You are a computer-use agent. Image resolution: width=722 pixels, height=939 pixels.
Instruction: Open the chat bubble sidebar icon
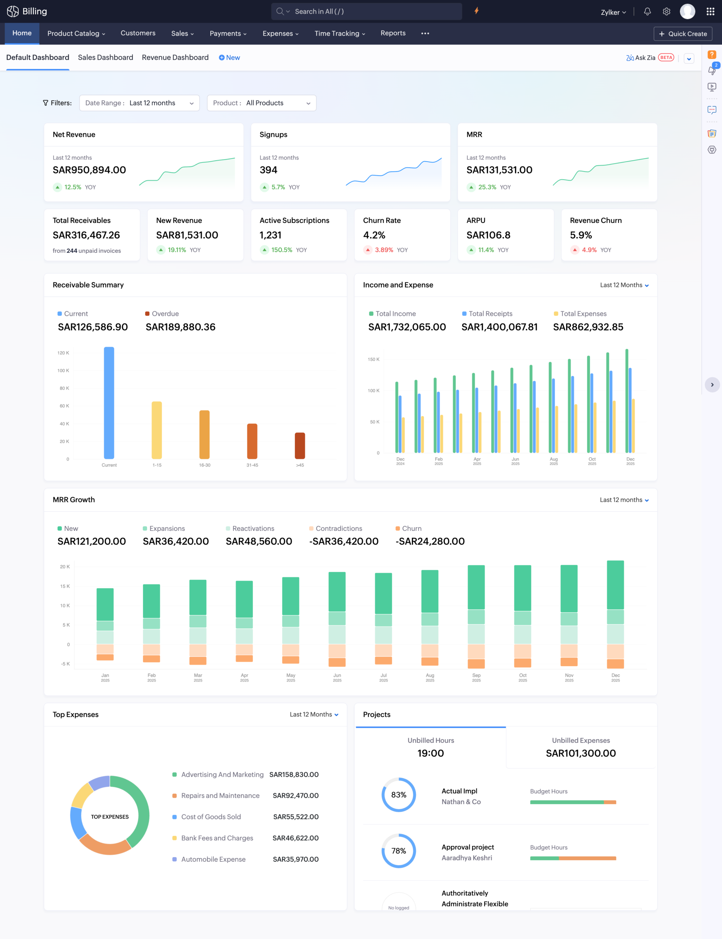(x=712, y=110)
